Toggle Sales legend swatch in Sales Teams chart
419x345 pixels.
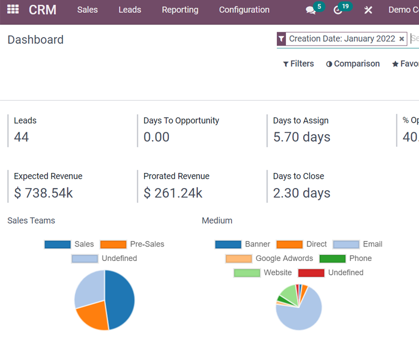click(x=57, y=244)
